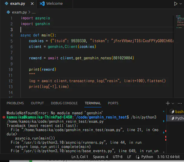Close the exam.py editor tab
Viewport: 184px width, 162px height.
32,4
